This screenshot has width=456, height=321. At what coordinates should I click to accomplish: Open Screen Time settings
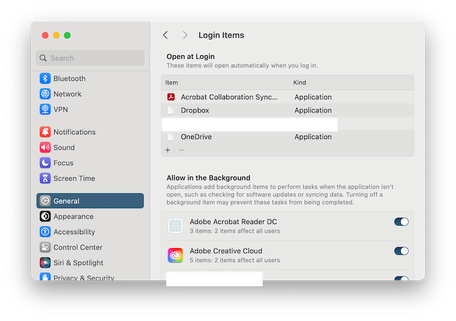click(x=90, y=178)
